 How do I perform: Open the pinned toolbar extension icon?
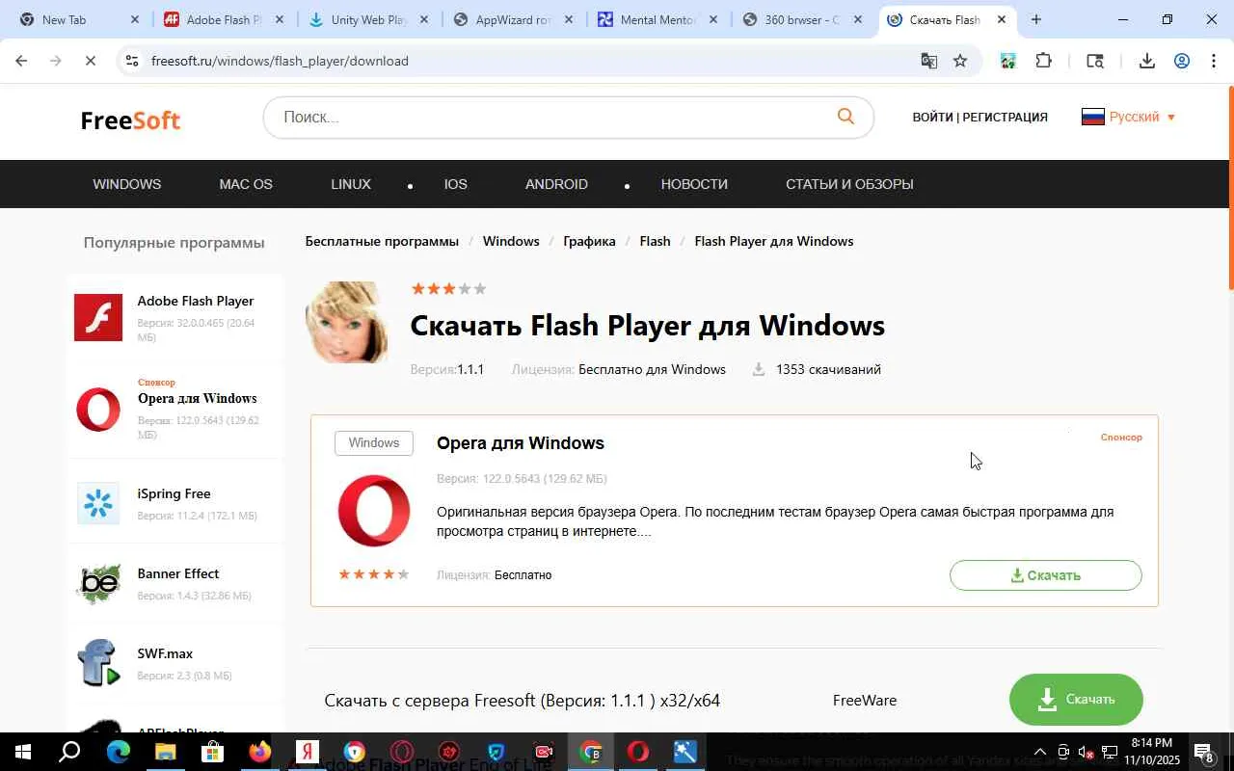[1007, 61]
